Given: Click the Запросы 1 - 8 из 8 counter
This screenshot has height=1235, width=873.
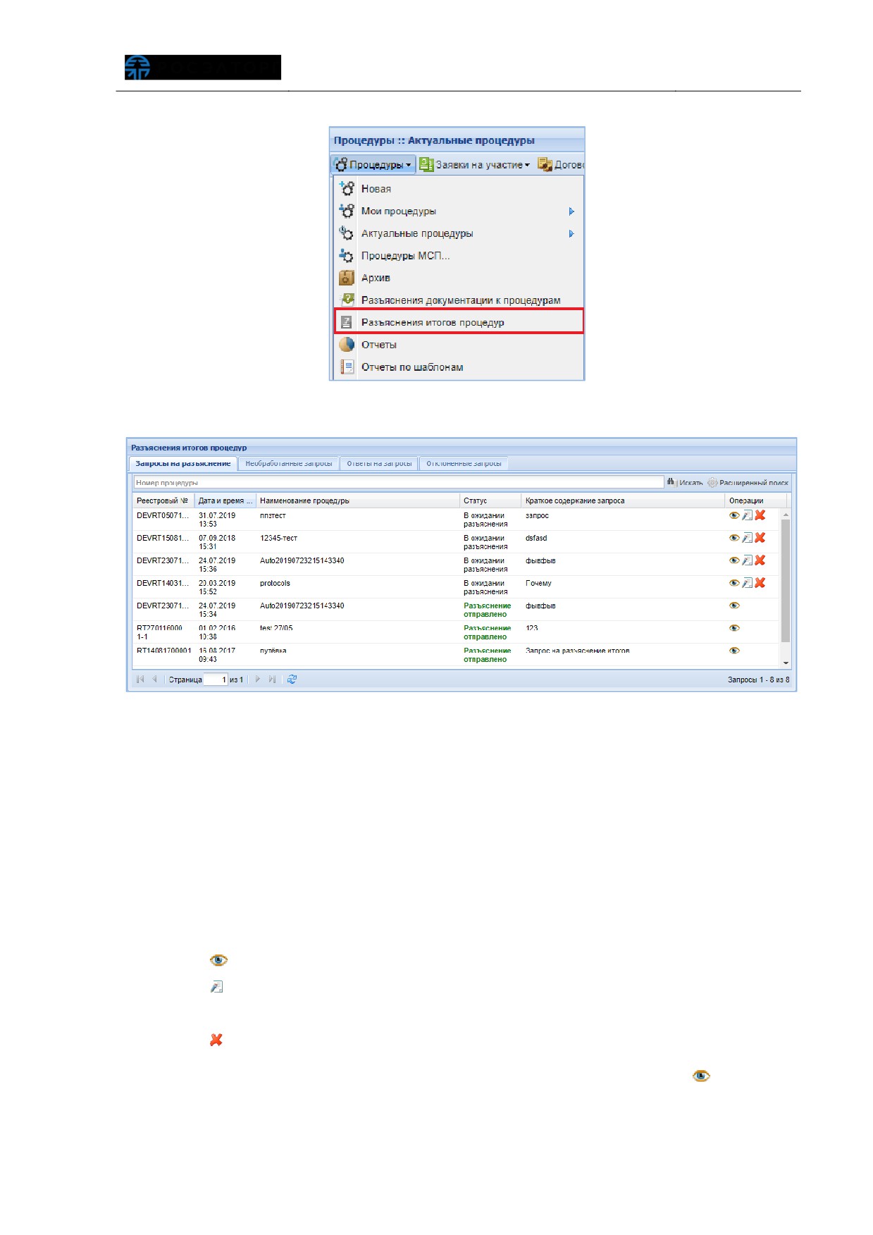Looking at the screenshot, I should (758, 680).
